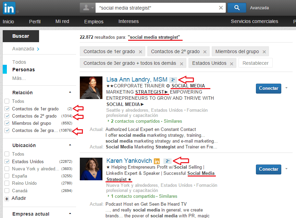Click the Buscar sidebar button
Viewport: 296px width, 218px height.
(x=21, y=36)
